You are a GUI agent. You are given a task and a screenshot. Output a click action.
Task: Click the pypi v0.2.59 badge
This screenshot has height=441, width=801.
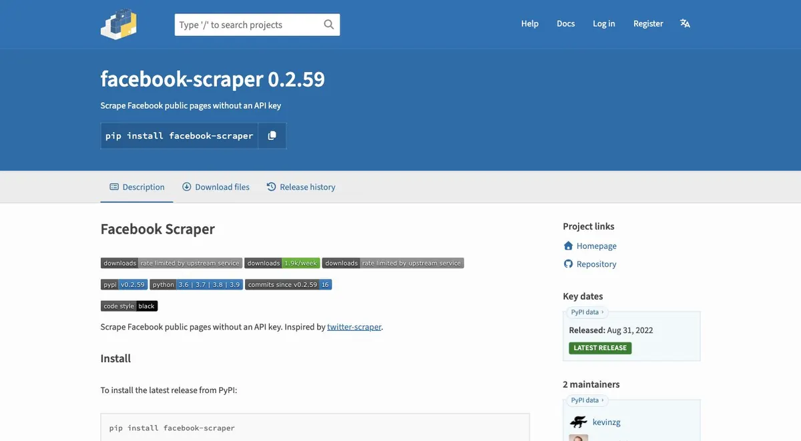124,284
